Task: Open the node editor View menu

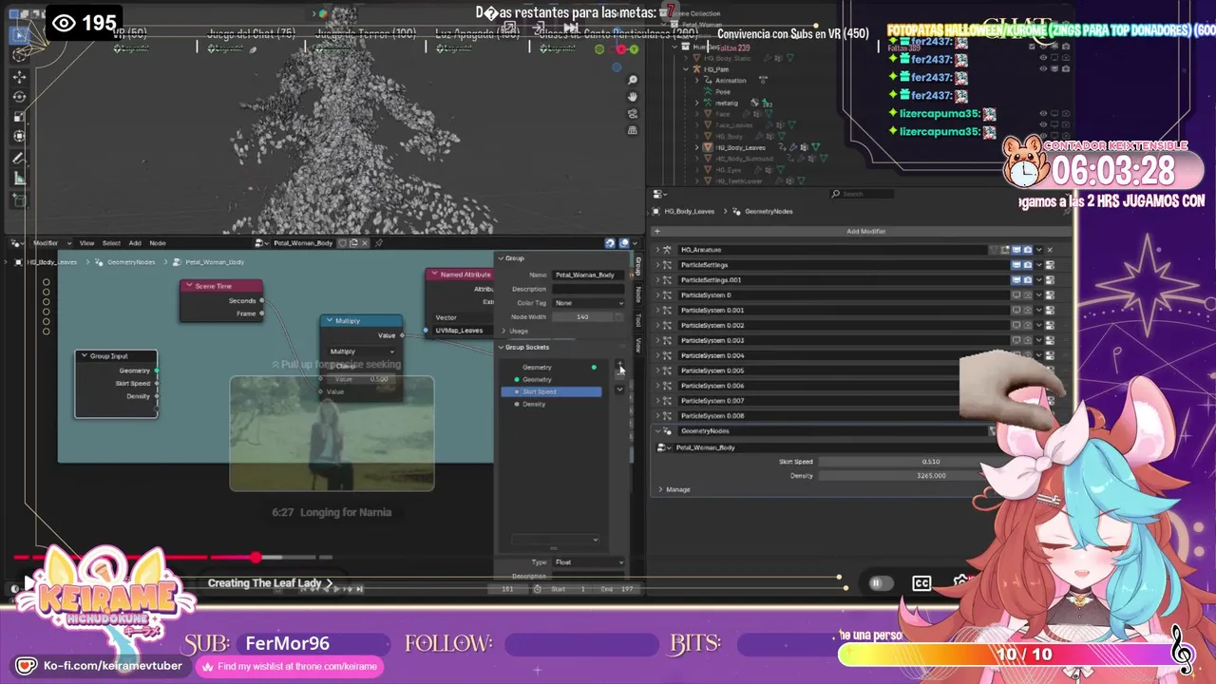Action: pos(86,243)
